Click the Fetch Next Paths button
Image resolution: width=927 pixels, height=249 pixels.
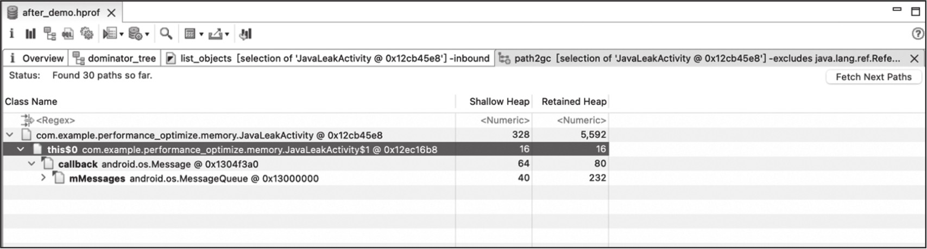point(873,77)
